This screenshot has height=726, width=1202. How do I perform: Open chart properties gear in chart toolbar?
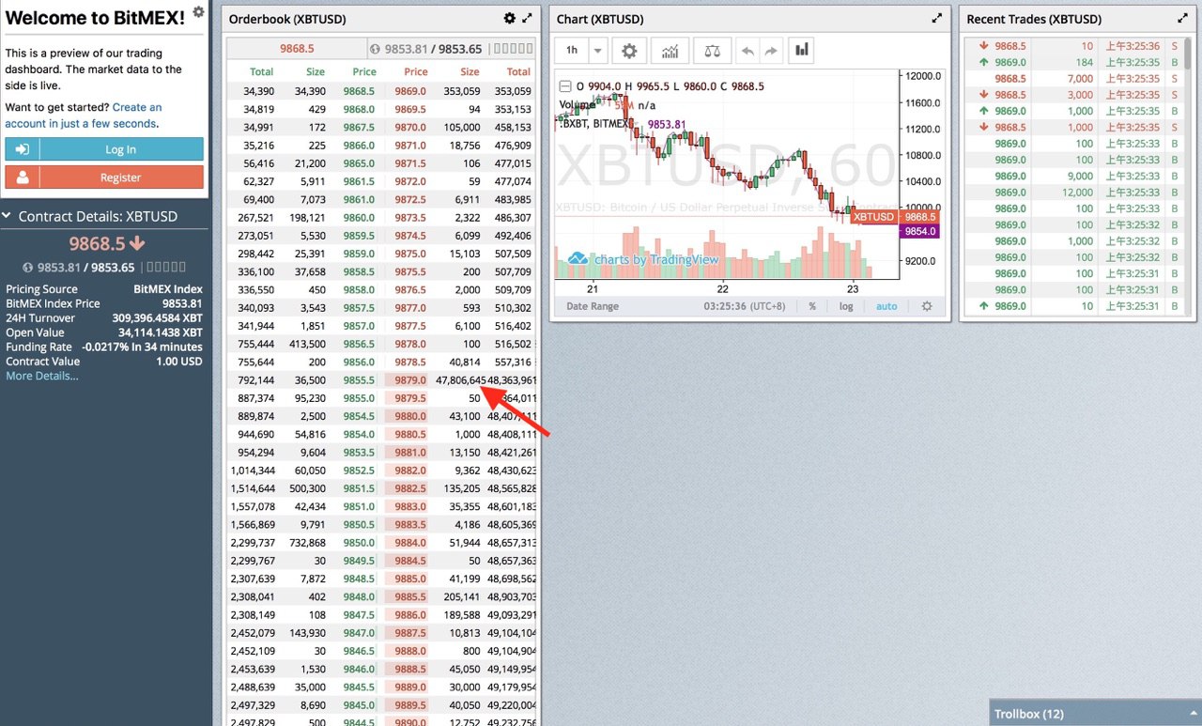[x=629, y=51]
